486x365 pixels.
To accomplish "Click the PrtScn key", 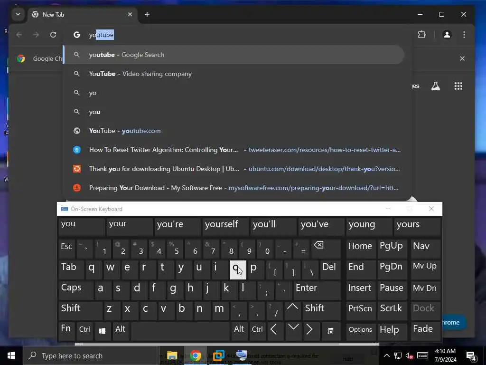I will click(361, 310).
